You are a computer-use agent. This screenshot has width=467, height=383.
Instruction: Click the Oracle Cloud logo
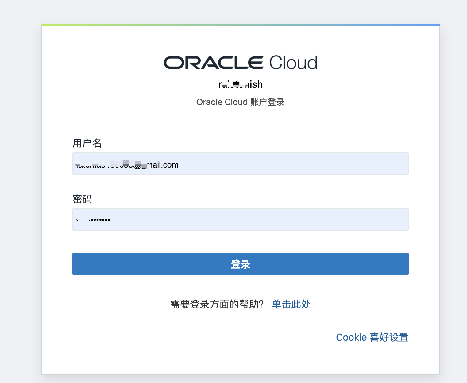coord(240,62)
